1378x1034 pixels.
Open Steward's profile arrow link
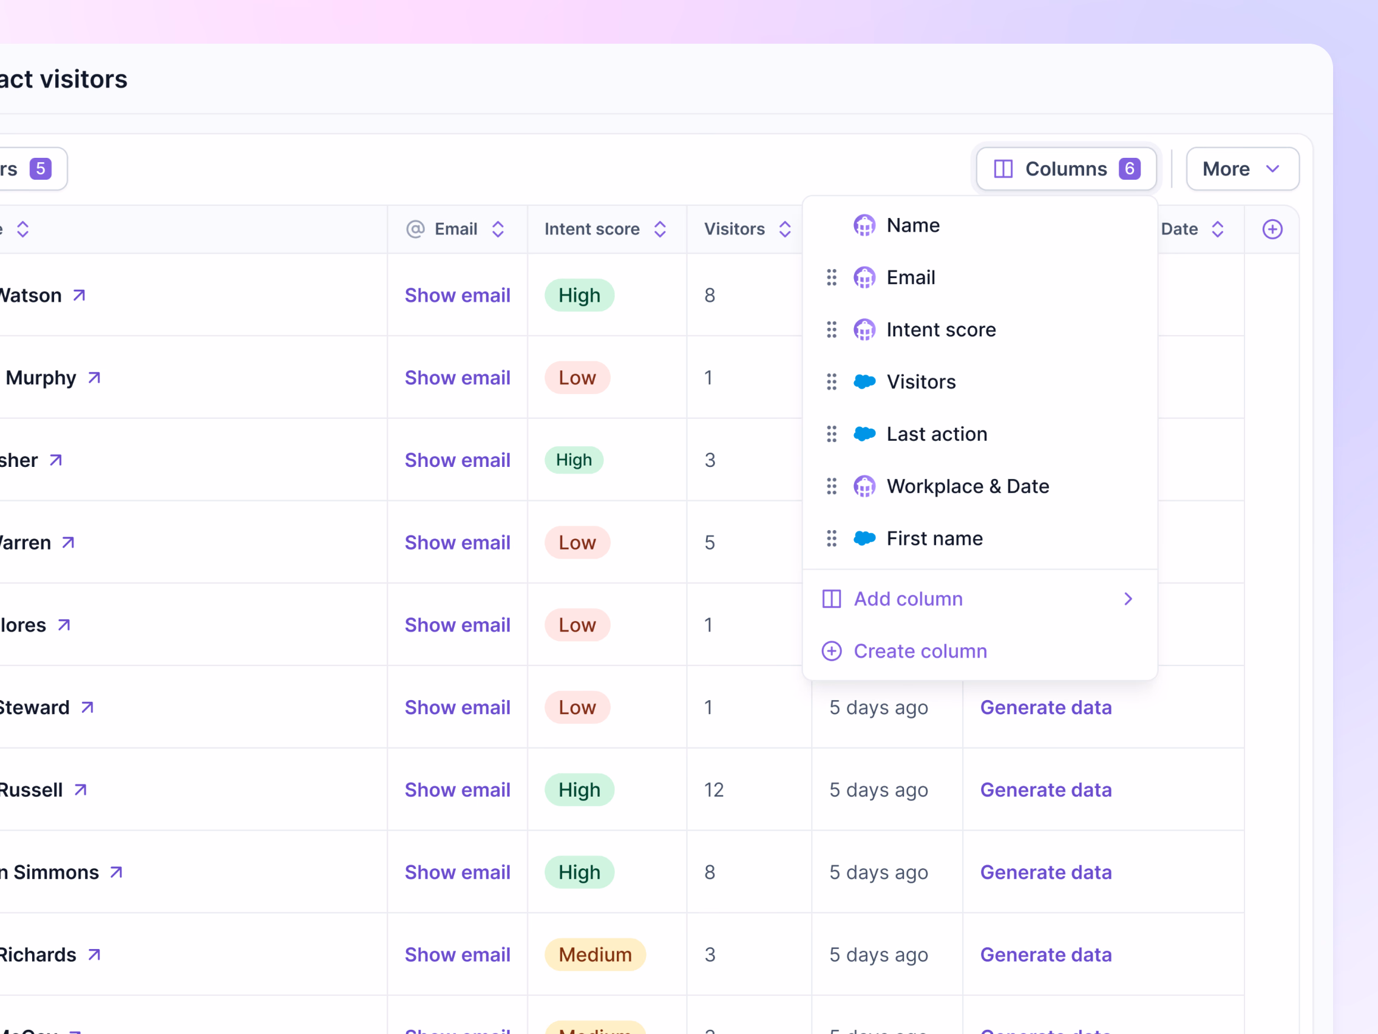tap(87, 707)
